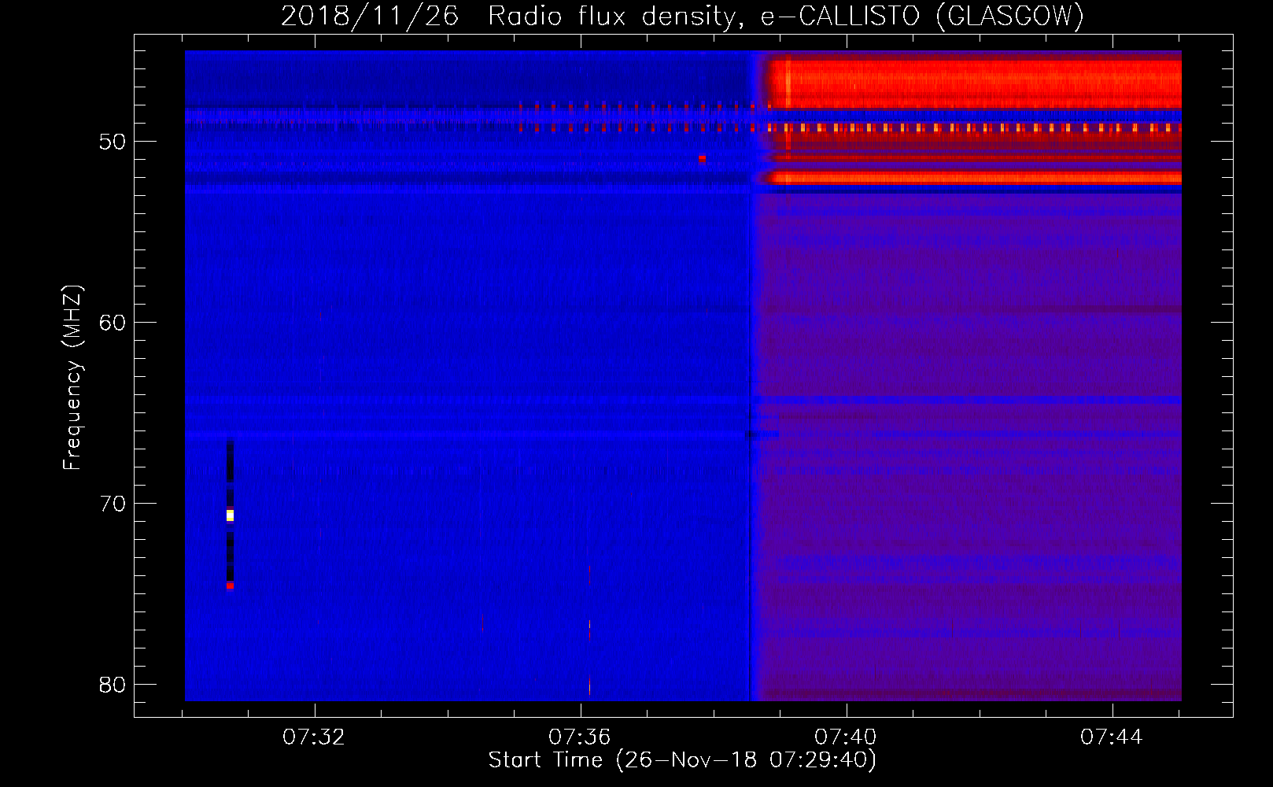1273x787 pixels.
Task: Click the 70 frequency tick label
Action: pyautogui.click(x=113, y=504)
